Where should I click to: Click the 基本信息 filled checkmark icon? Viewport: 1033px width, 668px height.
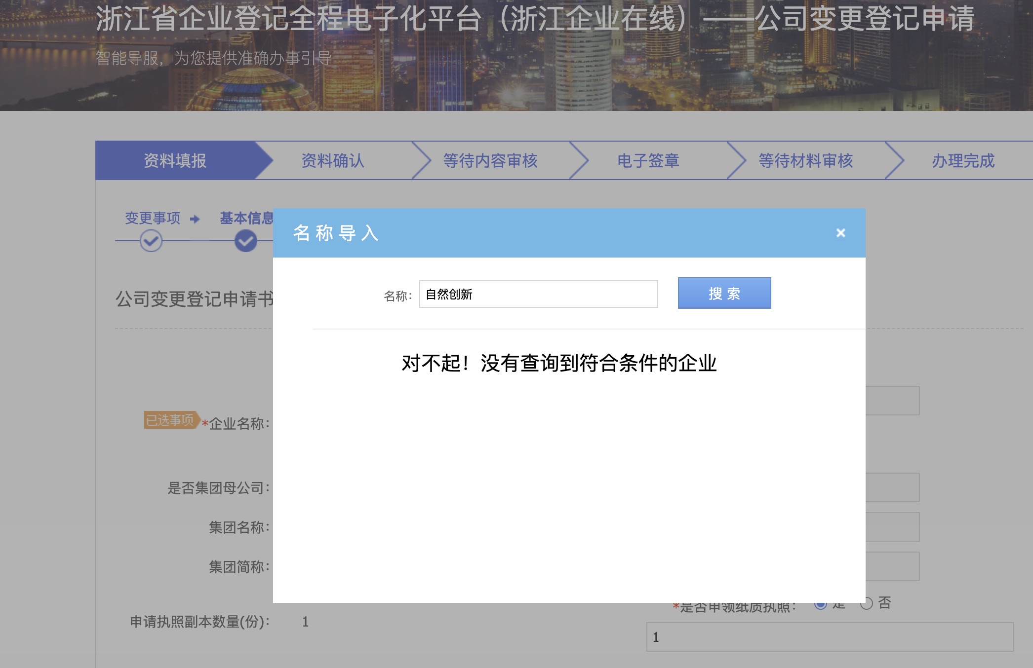tap(245, 241)
